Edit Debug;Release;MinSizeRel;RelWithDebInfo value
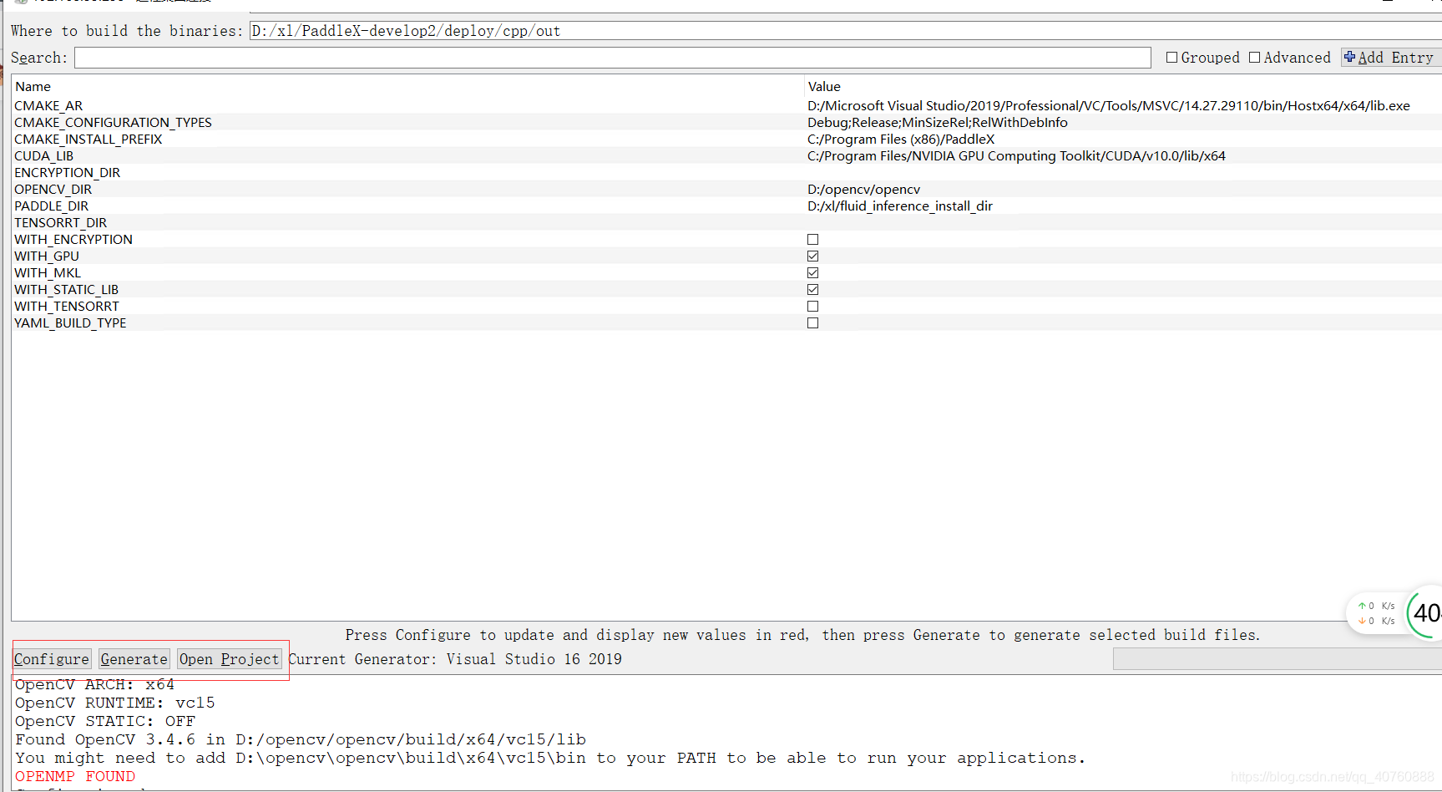The width and height of the screenshot is (1442, 792). pyautogui.click(x=937, y=123)
